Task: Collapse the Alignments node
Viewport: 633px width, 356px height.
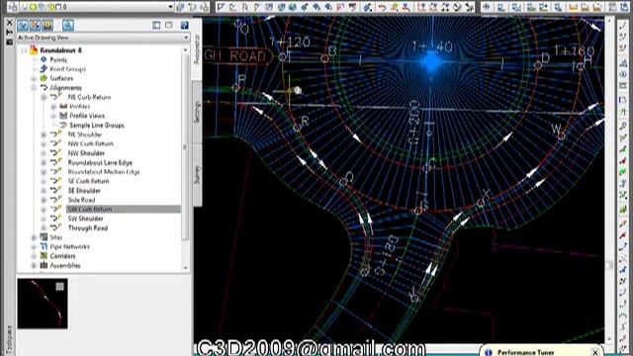Action: 34,88
